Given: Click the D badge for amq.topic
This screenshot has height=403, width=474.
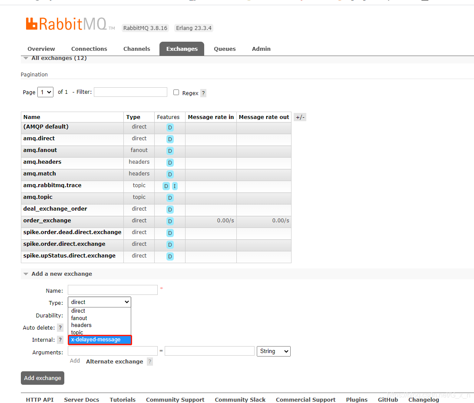Looking at the screenshot, I should (170, 198).
